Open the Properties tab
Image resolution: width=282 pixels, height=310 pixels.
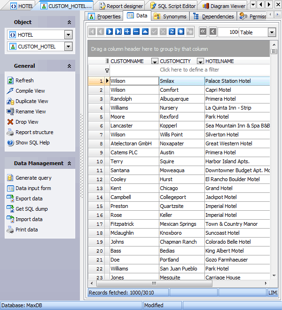pyautogui.click(x=104, y=16)
